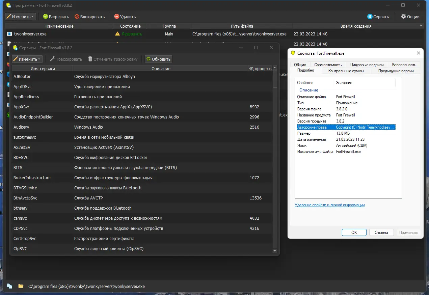Open the Цифровые подписи tab
Image resolution: width=429 pixels, height=295 pixels.
click(x=367, y=65)
